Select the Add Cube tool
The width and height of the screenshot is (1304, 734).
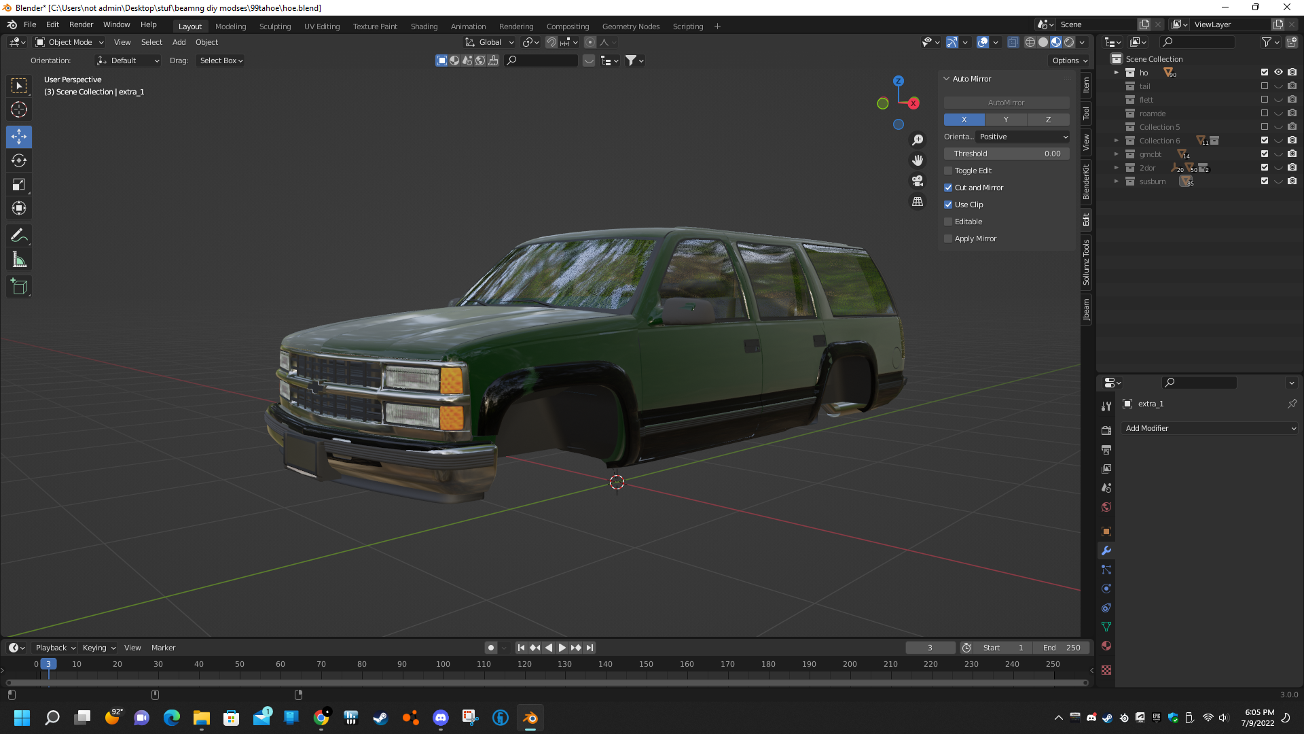tap(19, 287)
